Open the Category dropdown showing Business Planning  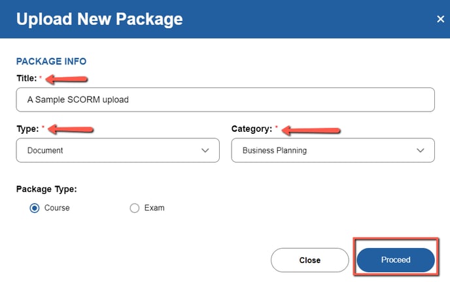click(x=333, y=150)
